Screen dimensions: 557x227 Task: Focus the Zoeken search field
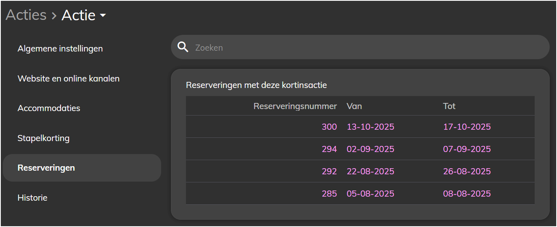coord(360,47)
